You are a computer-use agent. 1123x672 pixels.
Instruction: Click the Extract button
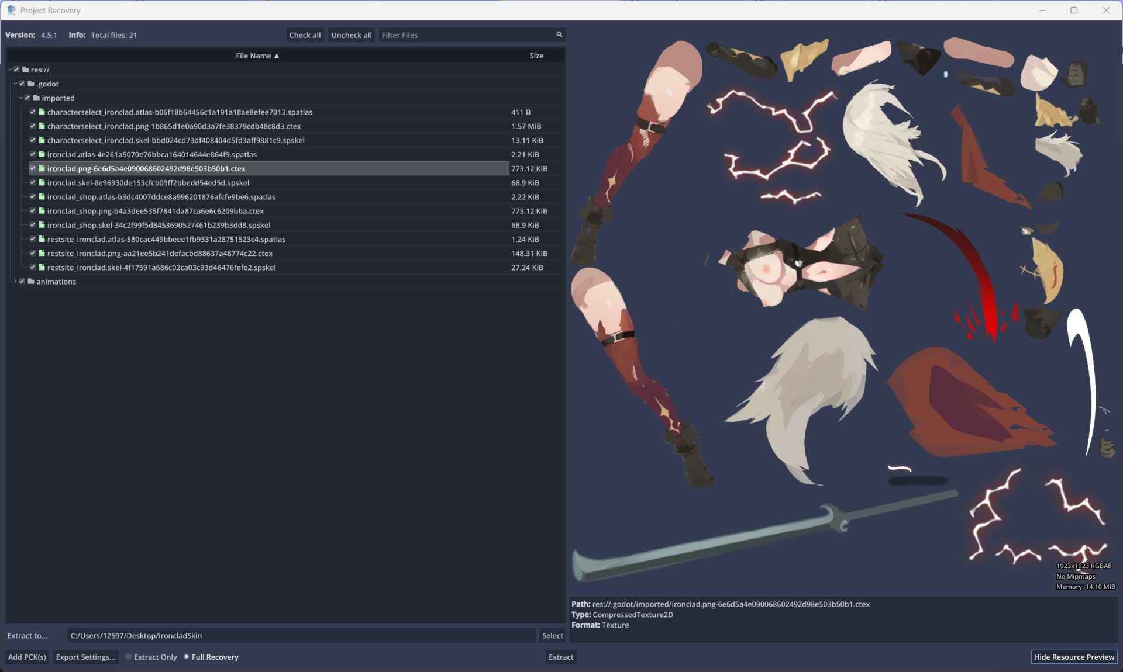coord(561,657)
